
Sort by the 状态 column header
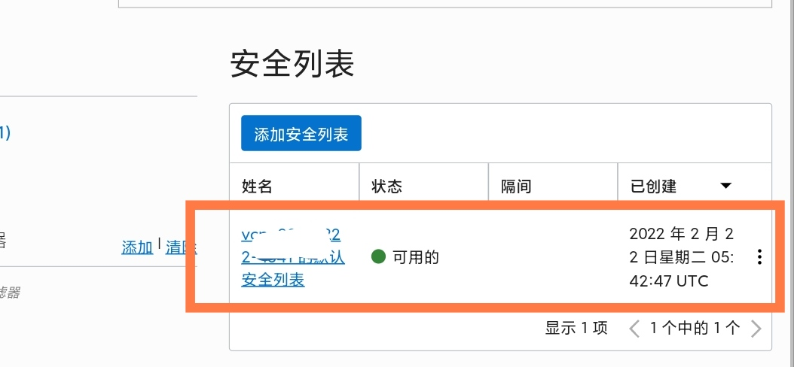tap(387, 187)
